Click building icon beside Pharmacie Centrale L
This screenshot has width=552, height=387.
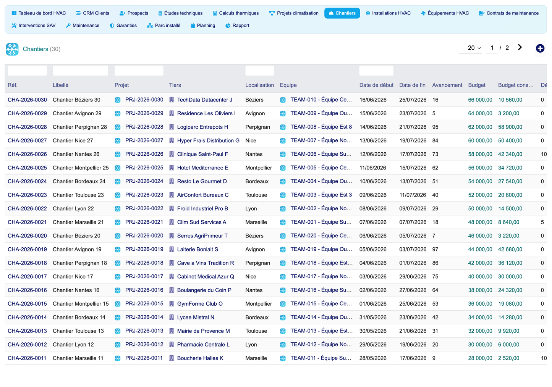tap(172, 345)
